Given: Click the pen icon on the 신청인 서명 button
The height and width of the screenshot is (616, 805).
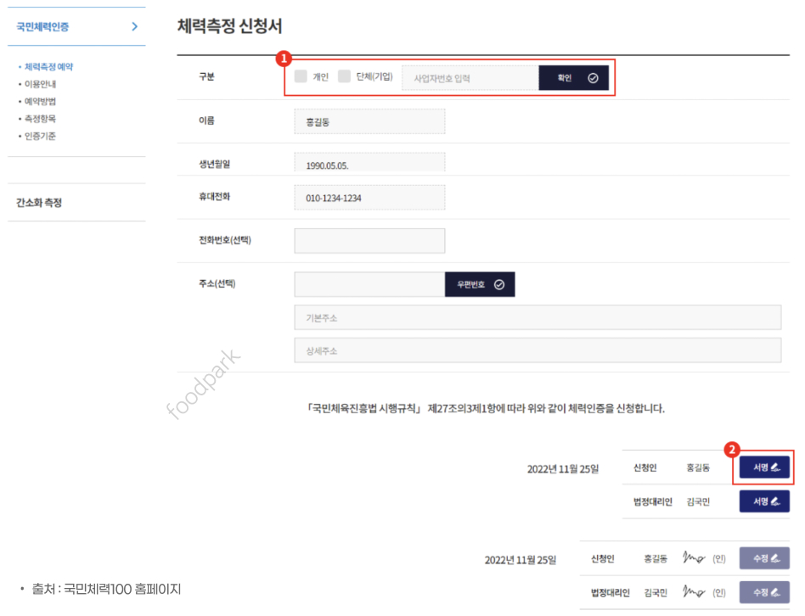Looking at the screenshot, I should [774, 468].
